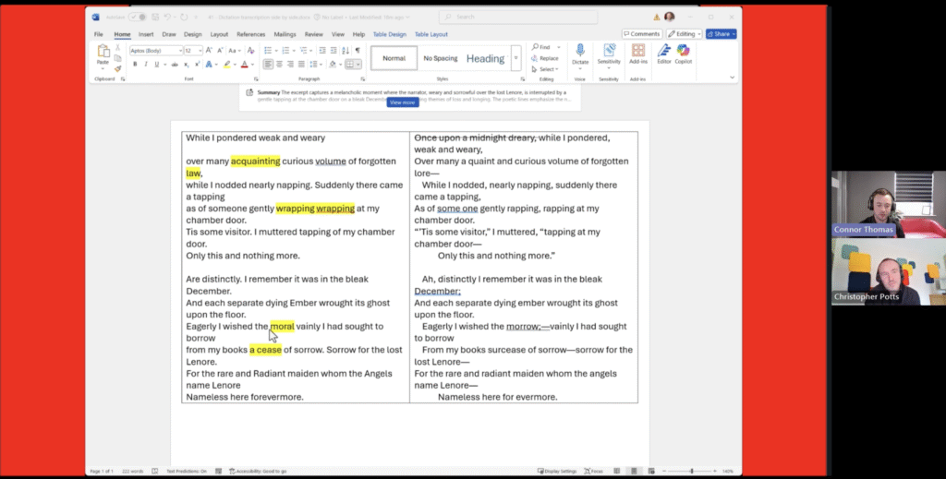Expand the Styles gallery

[515, 58]
